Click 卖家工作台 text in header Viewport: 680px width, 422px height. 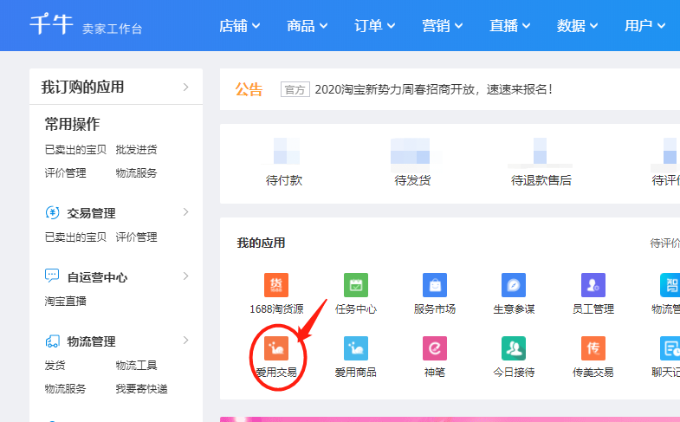113,29
